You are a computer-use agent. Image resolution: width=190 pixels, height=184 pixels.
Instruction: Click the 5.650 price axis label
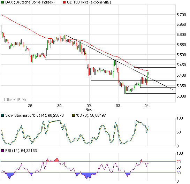(x=181, y=25)
